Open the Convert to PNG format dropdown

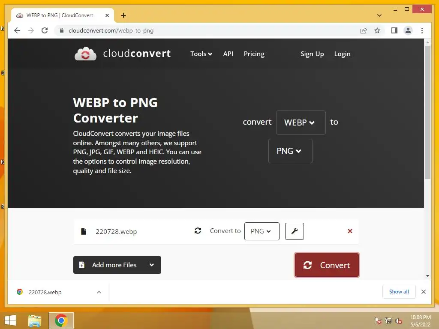pyautogui.click(x=262, y=231)
